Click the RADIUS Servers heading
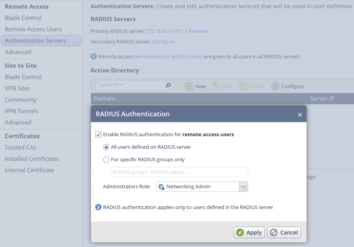The width and height of the screenshot is (354, 247). pos(113,19)
